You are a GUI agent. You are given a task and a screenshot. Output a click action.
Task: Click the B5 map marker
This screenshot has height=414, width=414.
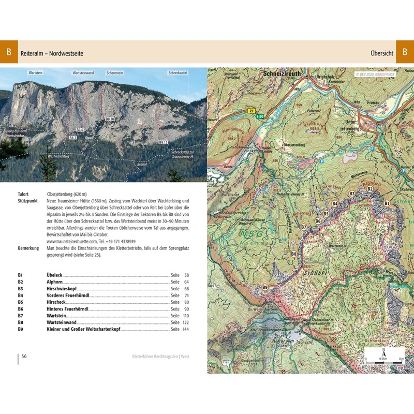click(x=326, y=214)
